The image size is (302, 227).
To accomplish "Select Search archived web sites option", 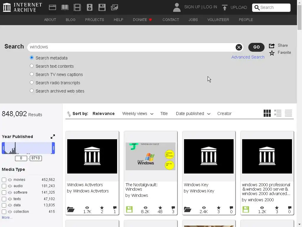I will coord(32,91).
